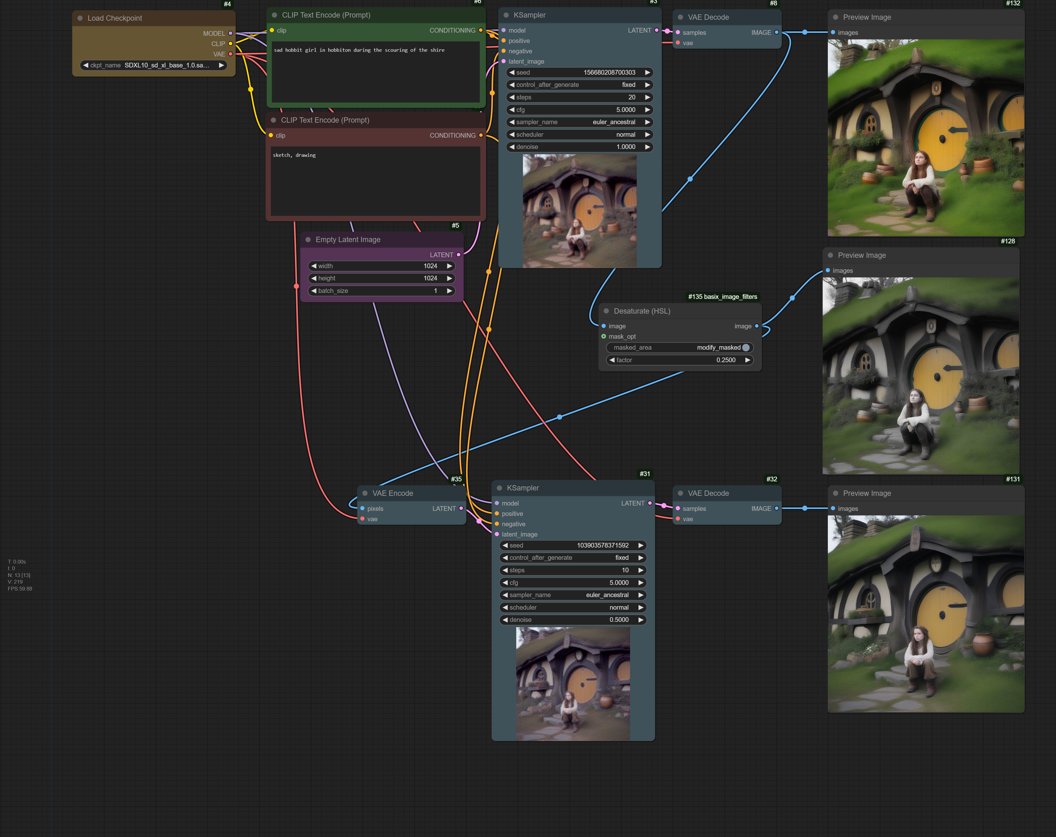Screen dimensions: 1056x837
Task: Collapse the Empty Latent Image node
Action: tap(308, 240)
